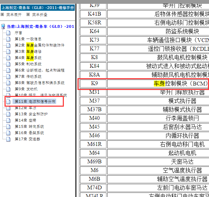
Task: Click the 空气温度执行器 cell in row M6
Action: coord(158,170)
